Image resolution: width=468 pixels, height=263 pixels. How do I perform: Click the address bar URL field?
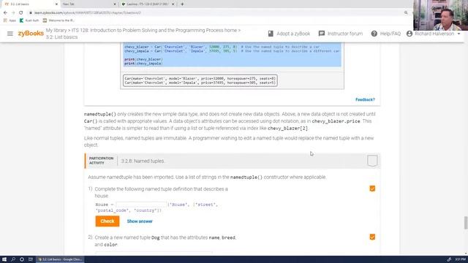click(x=218, y=13)
